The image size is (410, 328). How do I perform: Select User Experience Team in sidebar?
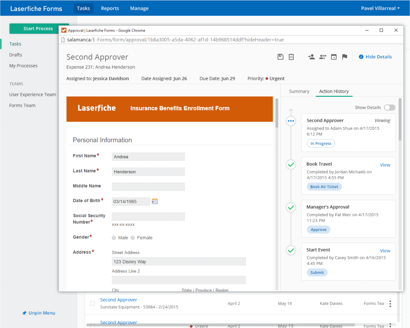pos(32,94)
